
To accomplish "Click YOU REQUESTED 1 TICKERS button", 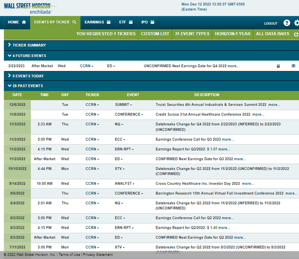I will (x=106, y=34).
